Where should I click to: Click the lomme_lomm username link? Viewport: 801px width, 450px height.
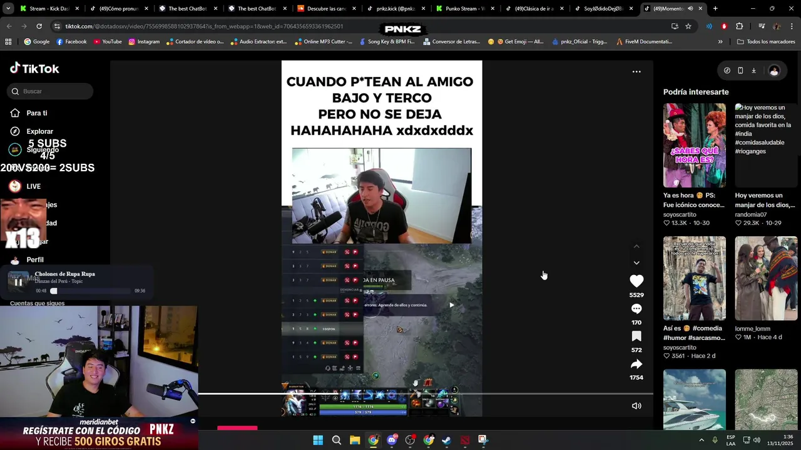[x=752, y=329]
